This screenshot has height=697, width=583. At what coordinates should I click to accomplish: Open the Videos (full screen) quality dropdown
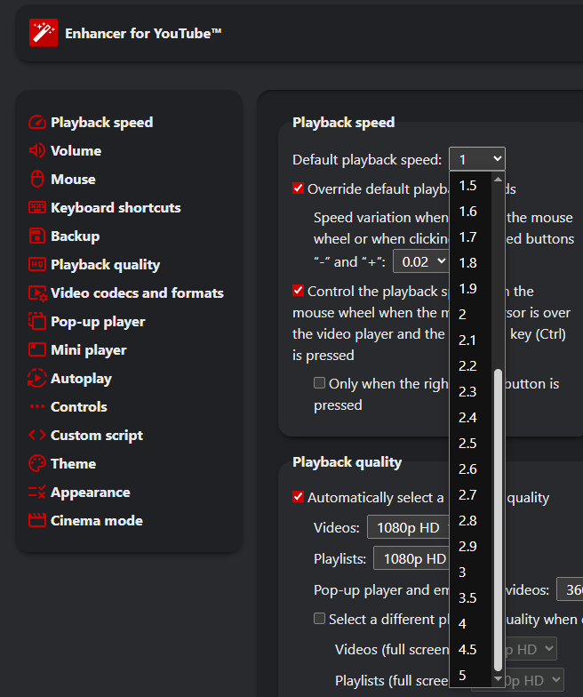pyautogui.click(x=531, y=649)
